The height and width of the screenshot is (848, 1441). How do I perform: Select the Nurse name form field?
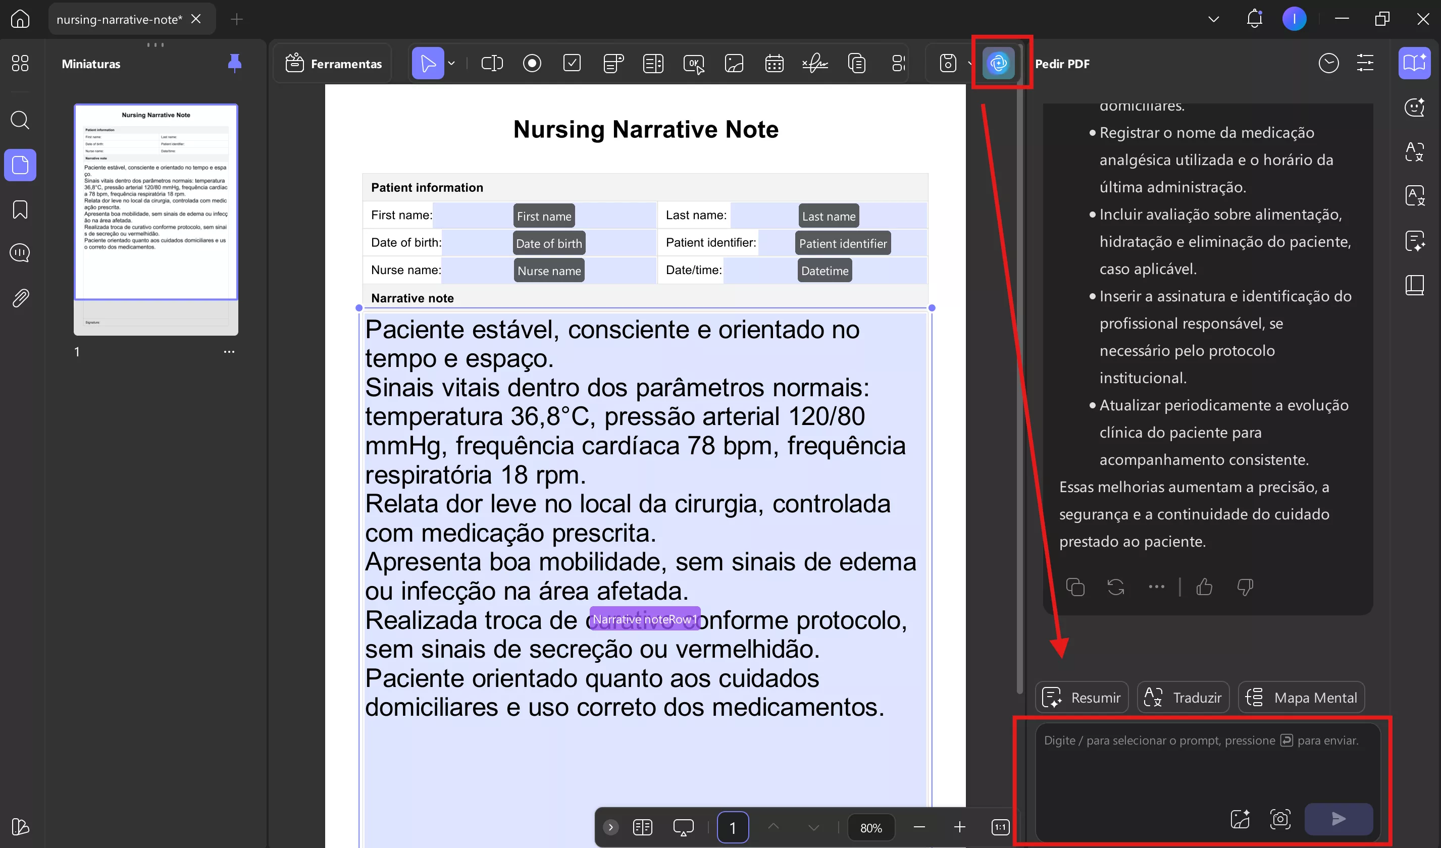[x=549, y=271]
